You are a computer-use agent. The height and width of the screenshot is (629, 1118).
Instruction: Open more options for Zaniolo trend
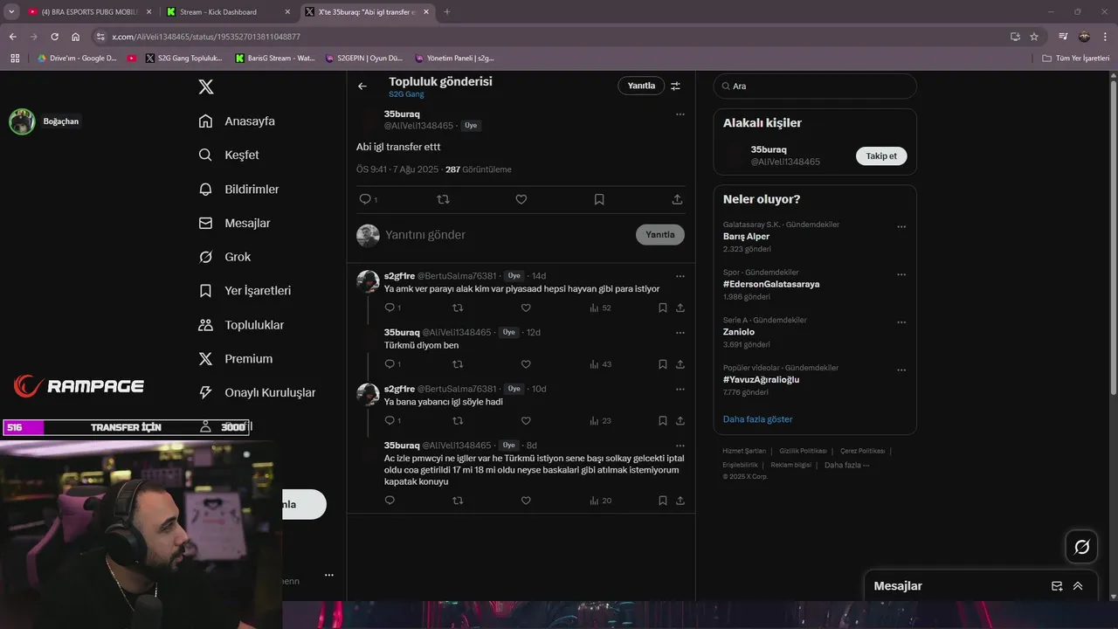point(901,321)
